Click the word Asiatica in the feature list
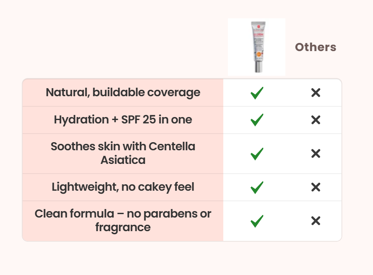This screenshot has height=275, width=373. pyautogui.click(x=123, y=160)
